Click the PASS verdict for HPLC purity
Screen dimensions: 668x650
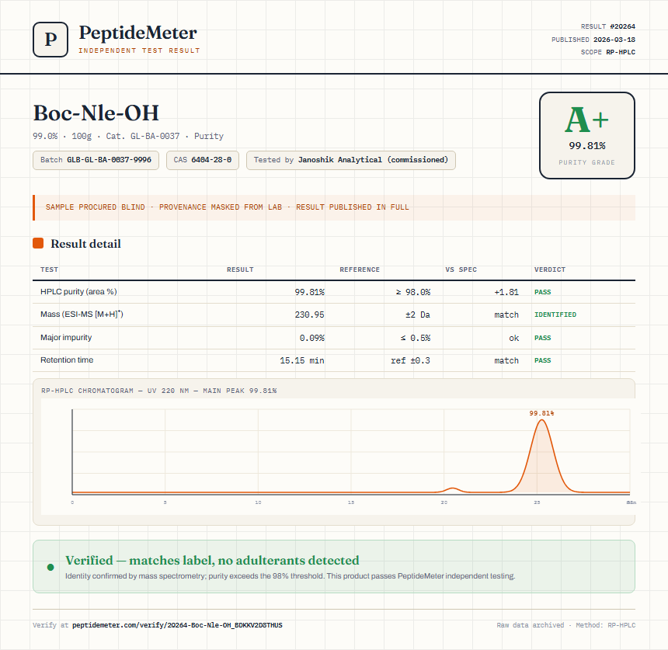(x=542, y=292)
